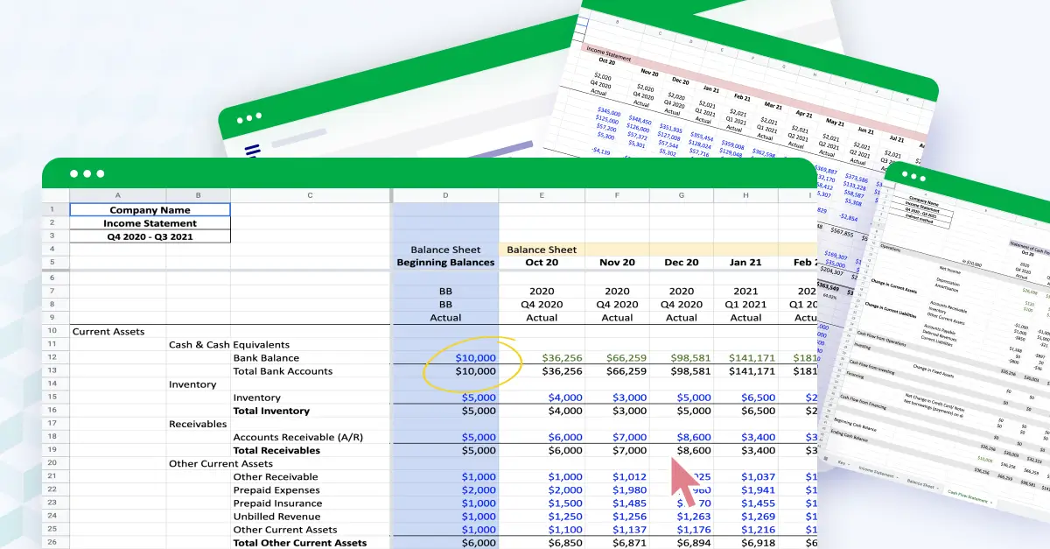Select row 19 header number

[x=52, y=450]
